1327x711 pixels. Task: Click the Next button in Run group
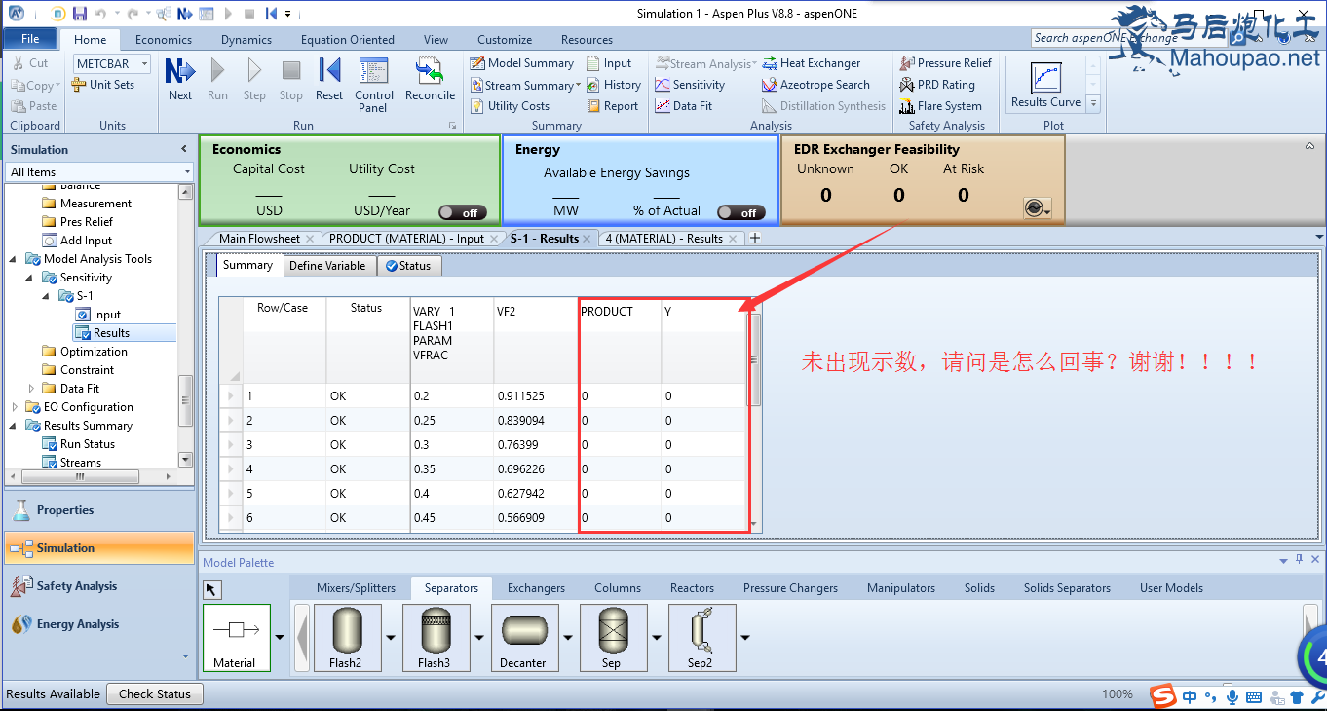point(180,79)
